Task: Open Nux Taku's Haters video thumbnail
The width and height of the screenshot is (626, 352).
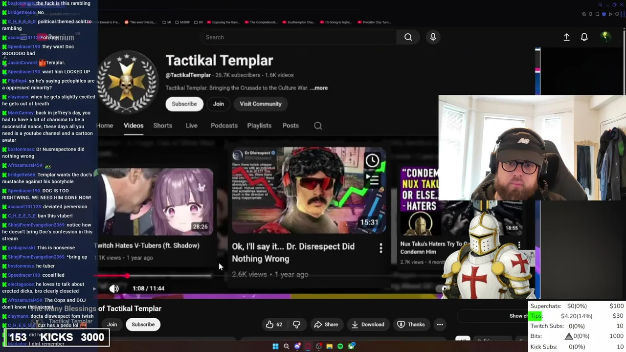Action: click(420, 201)
